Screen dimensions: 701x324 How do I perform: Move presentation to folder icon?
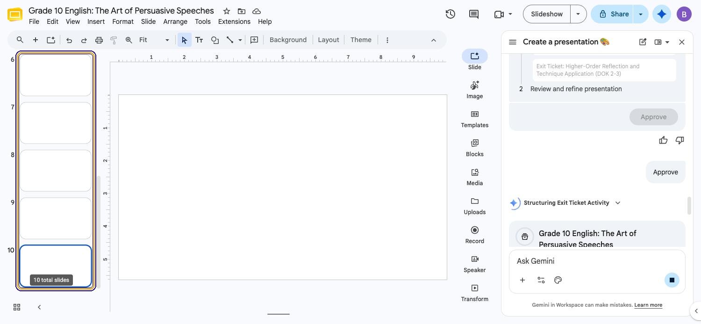click(x=242, y=11)
